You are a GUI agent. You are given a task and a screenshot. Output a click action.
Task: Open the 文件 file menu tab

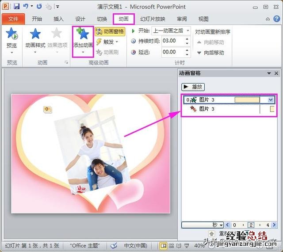[13, 19]
